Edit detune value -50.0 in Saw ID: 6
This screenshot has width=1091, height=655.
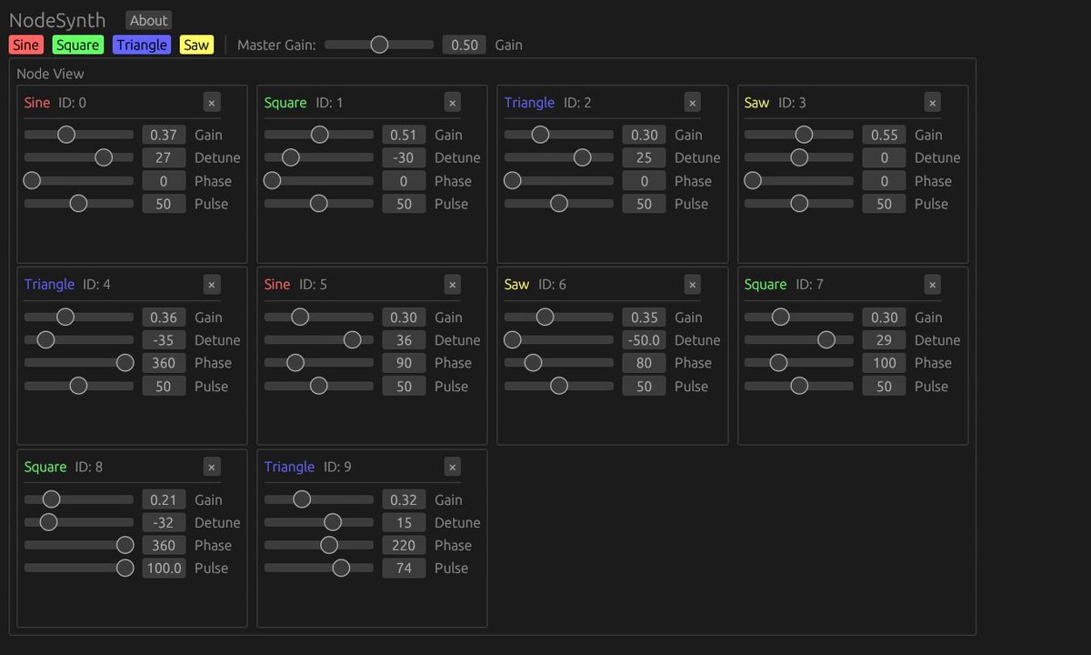pos(644,340)
